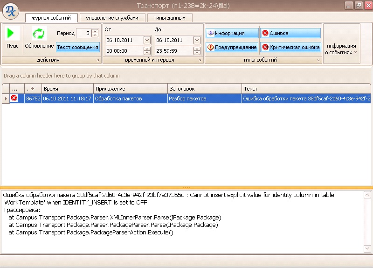Sort by the Приложение column header

coord(131,89)
